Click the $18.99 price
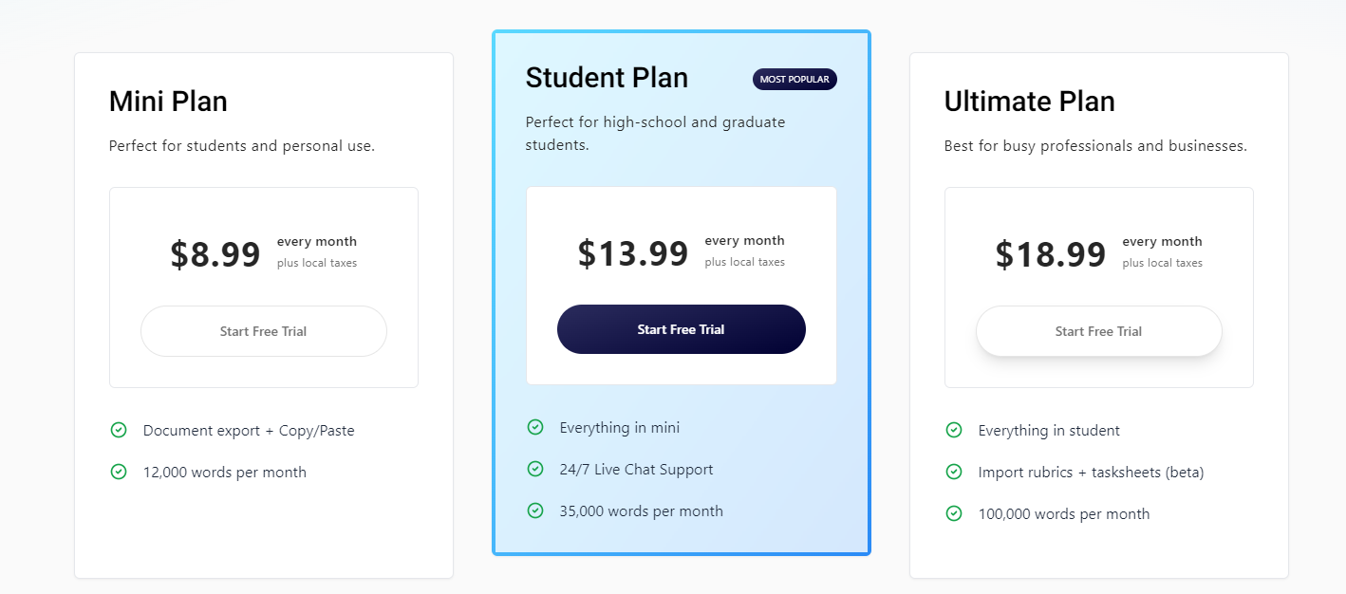Screen dimensions: 1346x594 [x=1051, y=254]
